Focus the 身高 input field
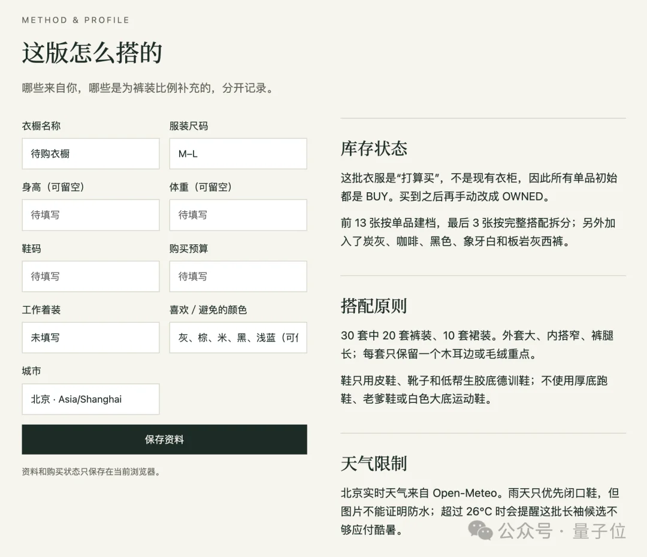 [91, 215]
